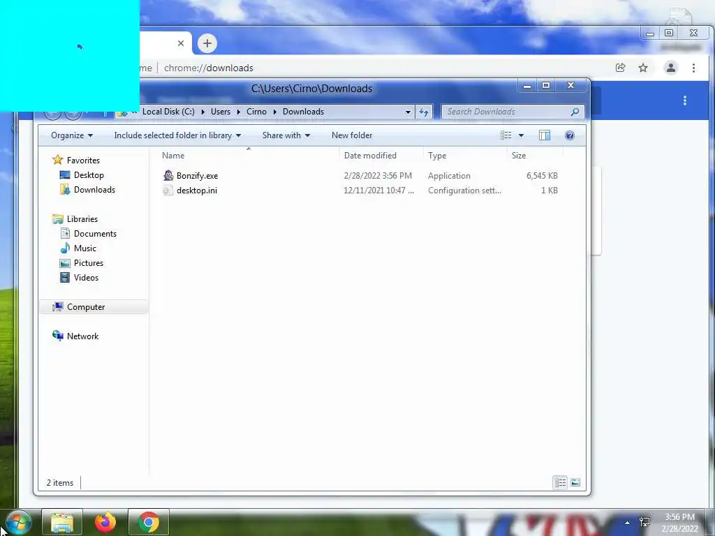Show hidden tray icons arrow
This screenshot has width=715, height=536.
628,523
